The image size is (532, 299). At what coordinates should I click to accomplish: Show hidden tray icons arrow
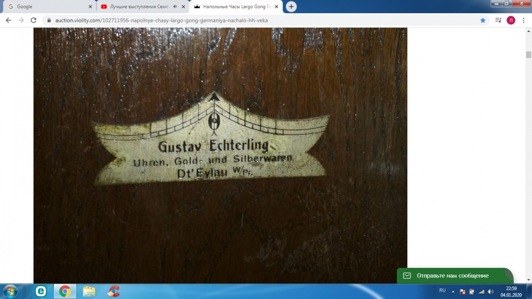(x=453, y=292)
